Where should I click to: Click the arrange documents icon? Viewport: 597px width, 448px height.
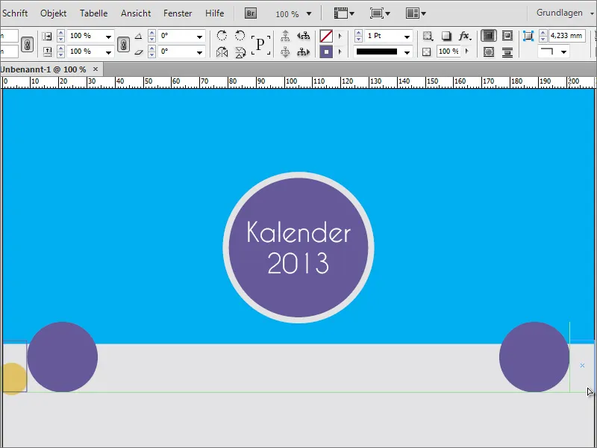pyautogui.click(x=416, y=13)
